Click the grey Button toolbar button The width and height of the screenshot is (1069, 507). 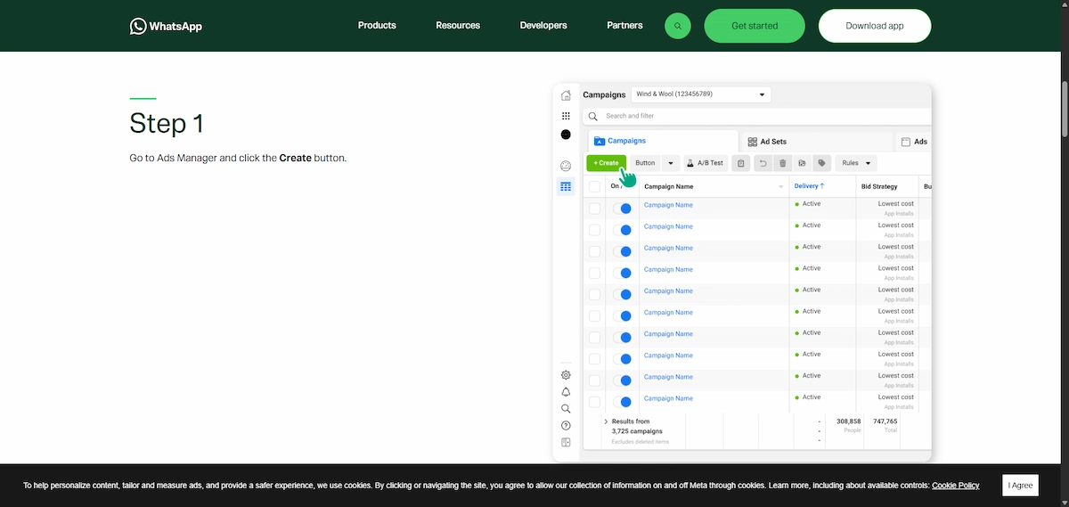(645, 163)
